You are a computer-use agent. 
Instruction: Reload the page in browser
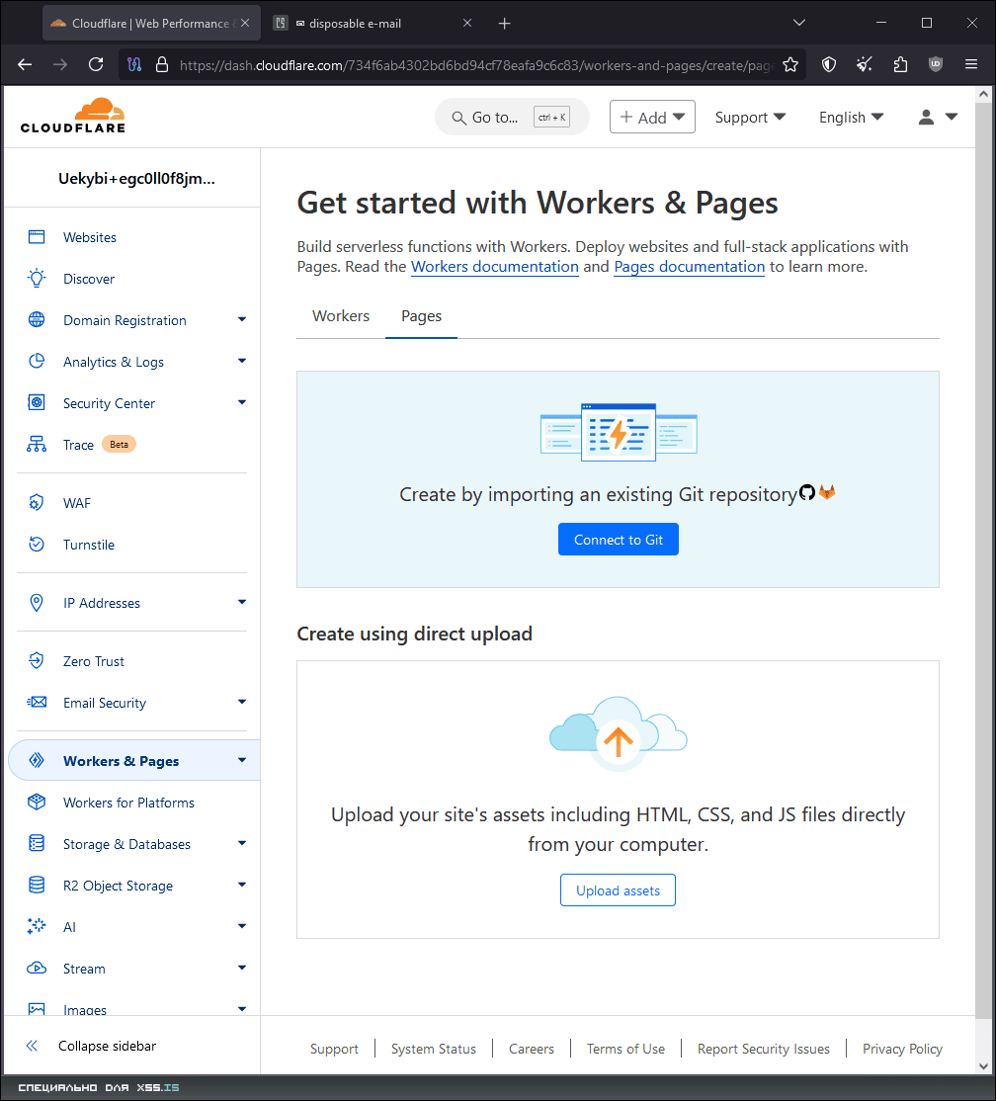pos(96,64)
